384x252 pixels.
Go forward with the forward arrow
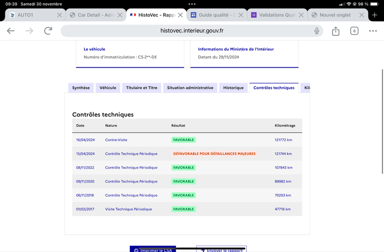tap(29, 31)
